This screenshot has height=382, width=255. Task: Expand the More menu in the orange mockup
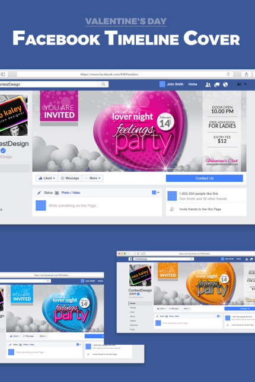186,309
